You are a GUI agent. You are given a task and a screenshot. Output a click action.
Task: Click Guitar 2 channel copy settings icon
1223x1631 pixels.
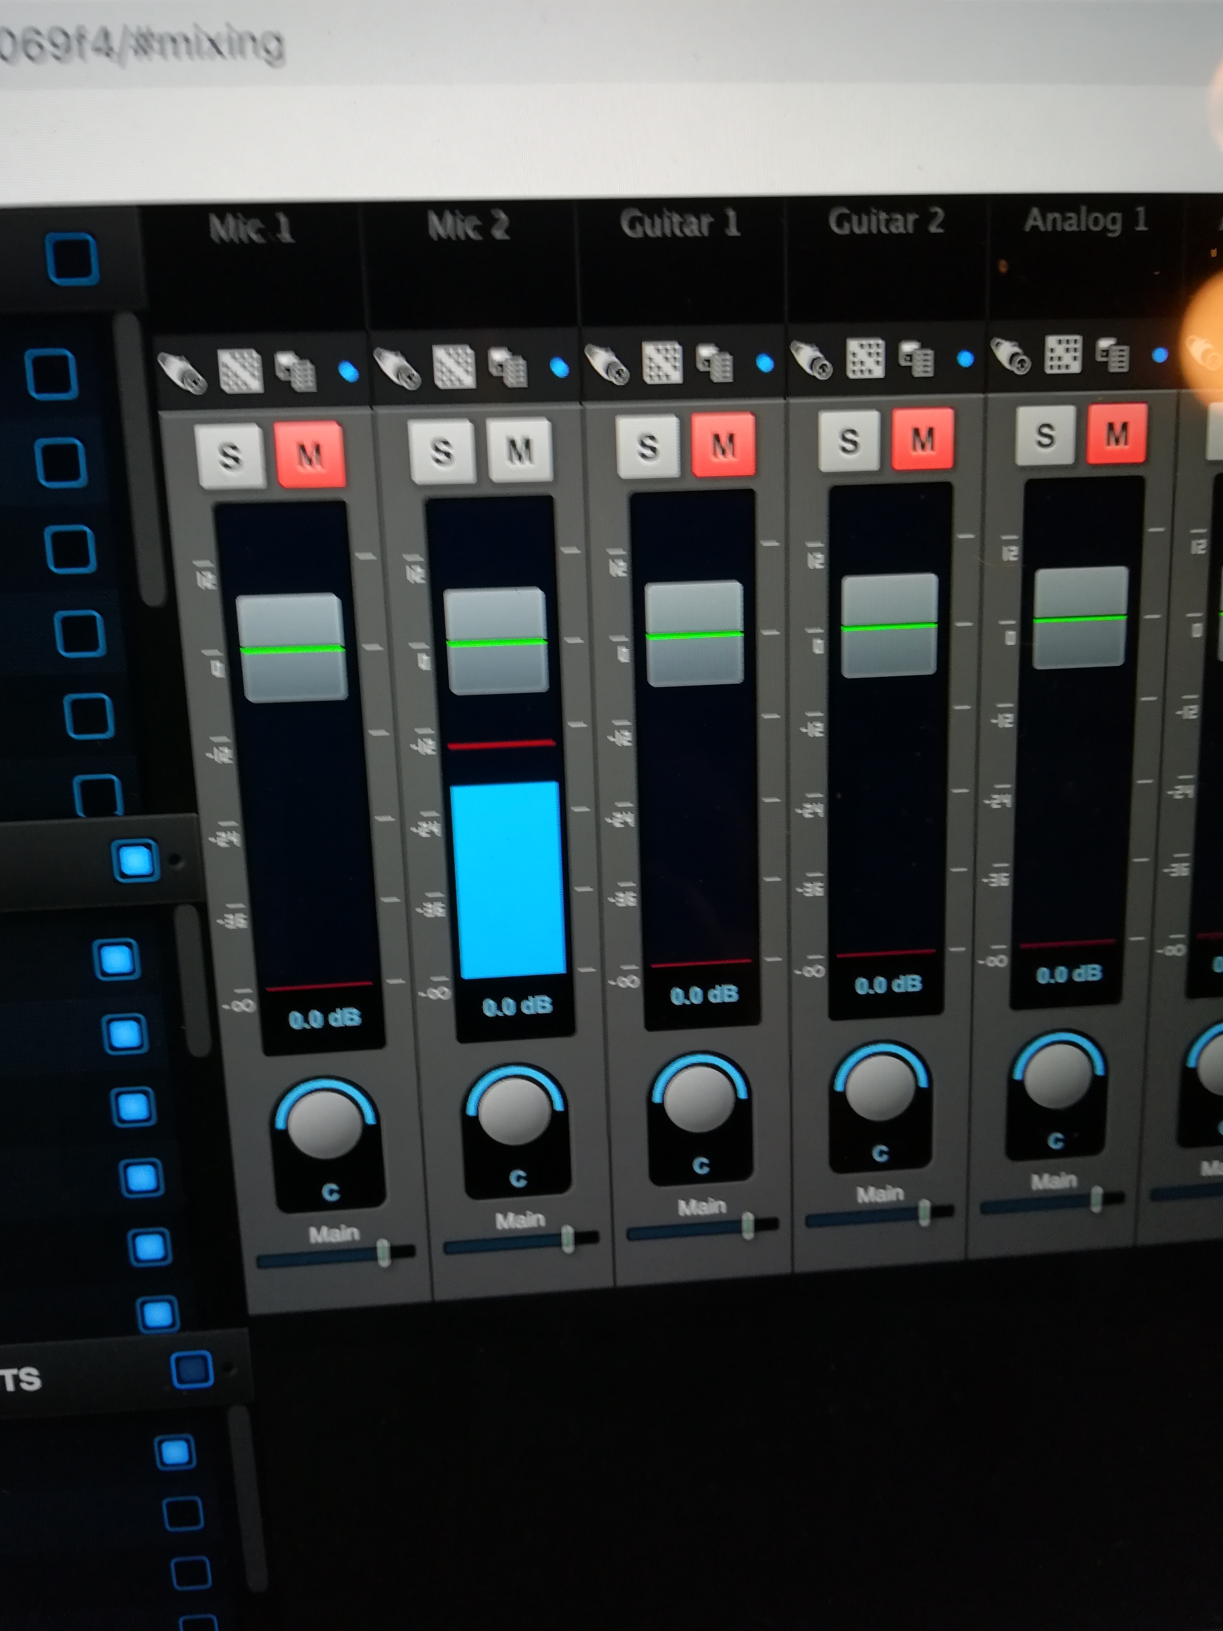[916, 359]
